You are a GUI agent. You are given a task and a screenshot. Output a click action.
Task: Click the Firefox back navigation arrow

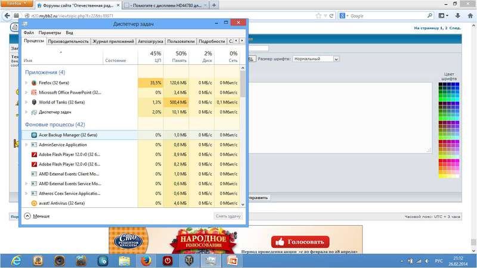point(7,15)
